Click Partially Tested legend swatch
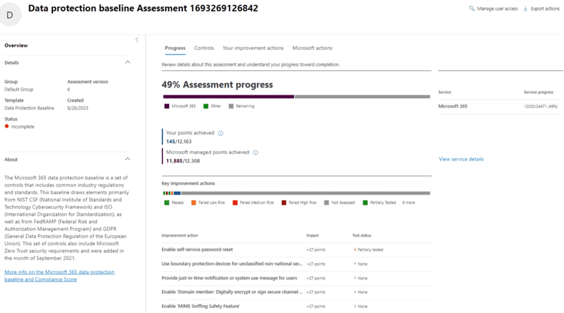Viewport: 564px width, 313px height. pos(365,203)
